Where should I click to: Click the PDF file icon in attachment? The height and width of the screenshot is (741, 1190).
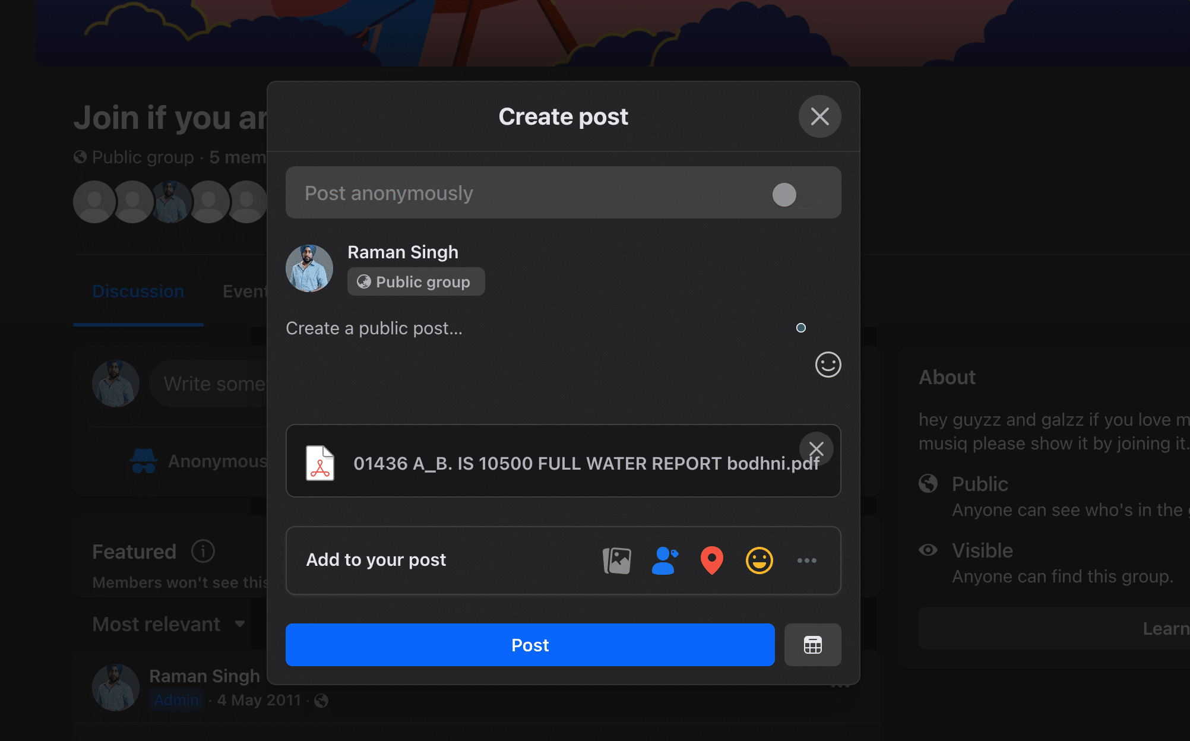pos(319,462)
